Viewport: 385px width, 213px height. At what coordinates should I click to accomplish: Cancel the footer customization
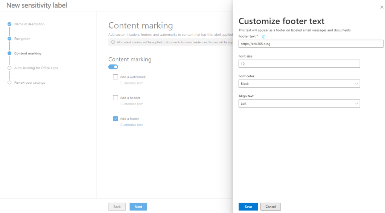pyautogui.click(x=270, y=207)
